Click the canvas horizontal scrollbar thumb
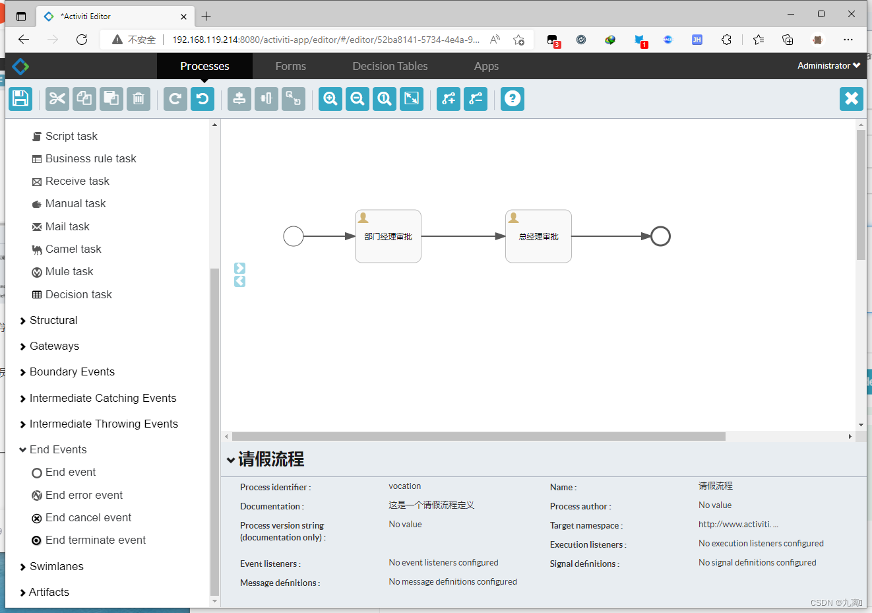Image resolution: width=872 pixels, height=613 pixels. [479, 437]
